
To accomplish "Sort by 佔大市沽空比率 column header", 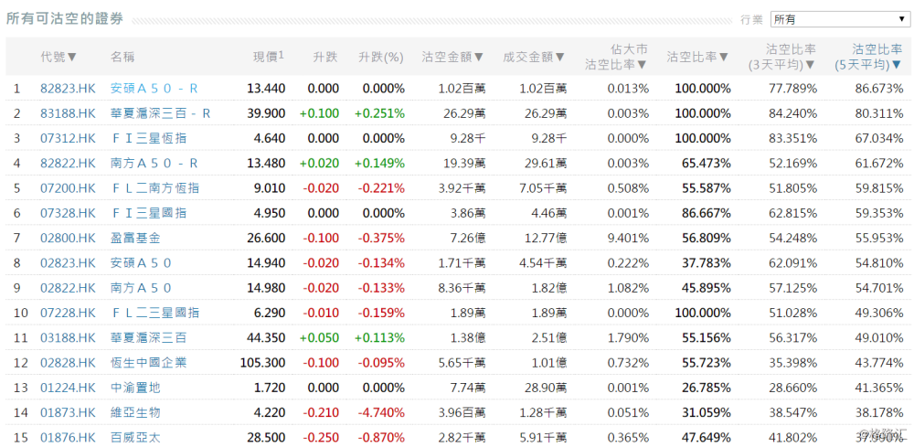I will point(617,57).
